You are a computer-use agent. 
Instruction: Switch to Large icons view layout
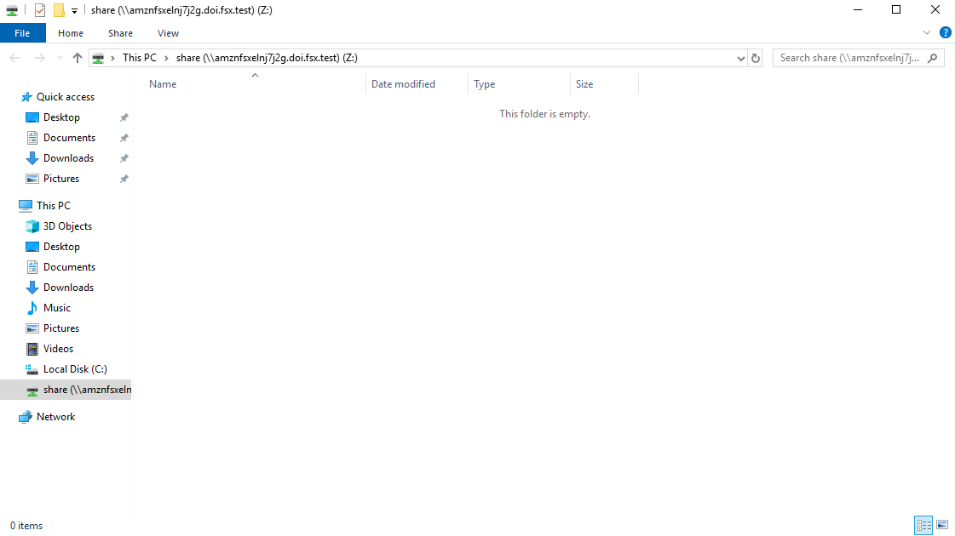942,525
